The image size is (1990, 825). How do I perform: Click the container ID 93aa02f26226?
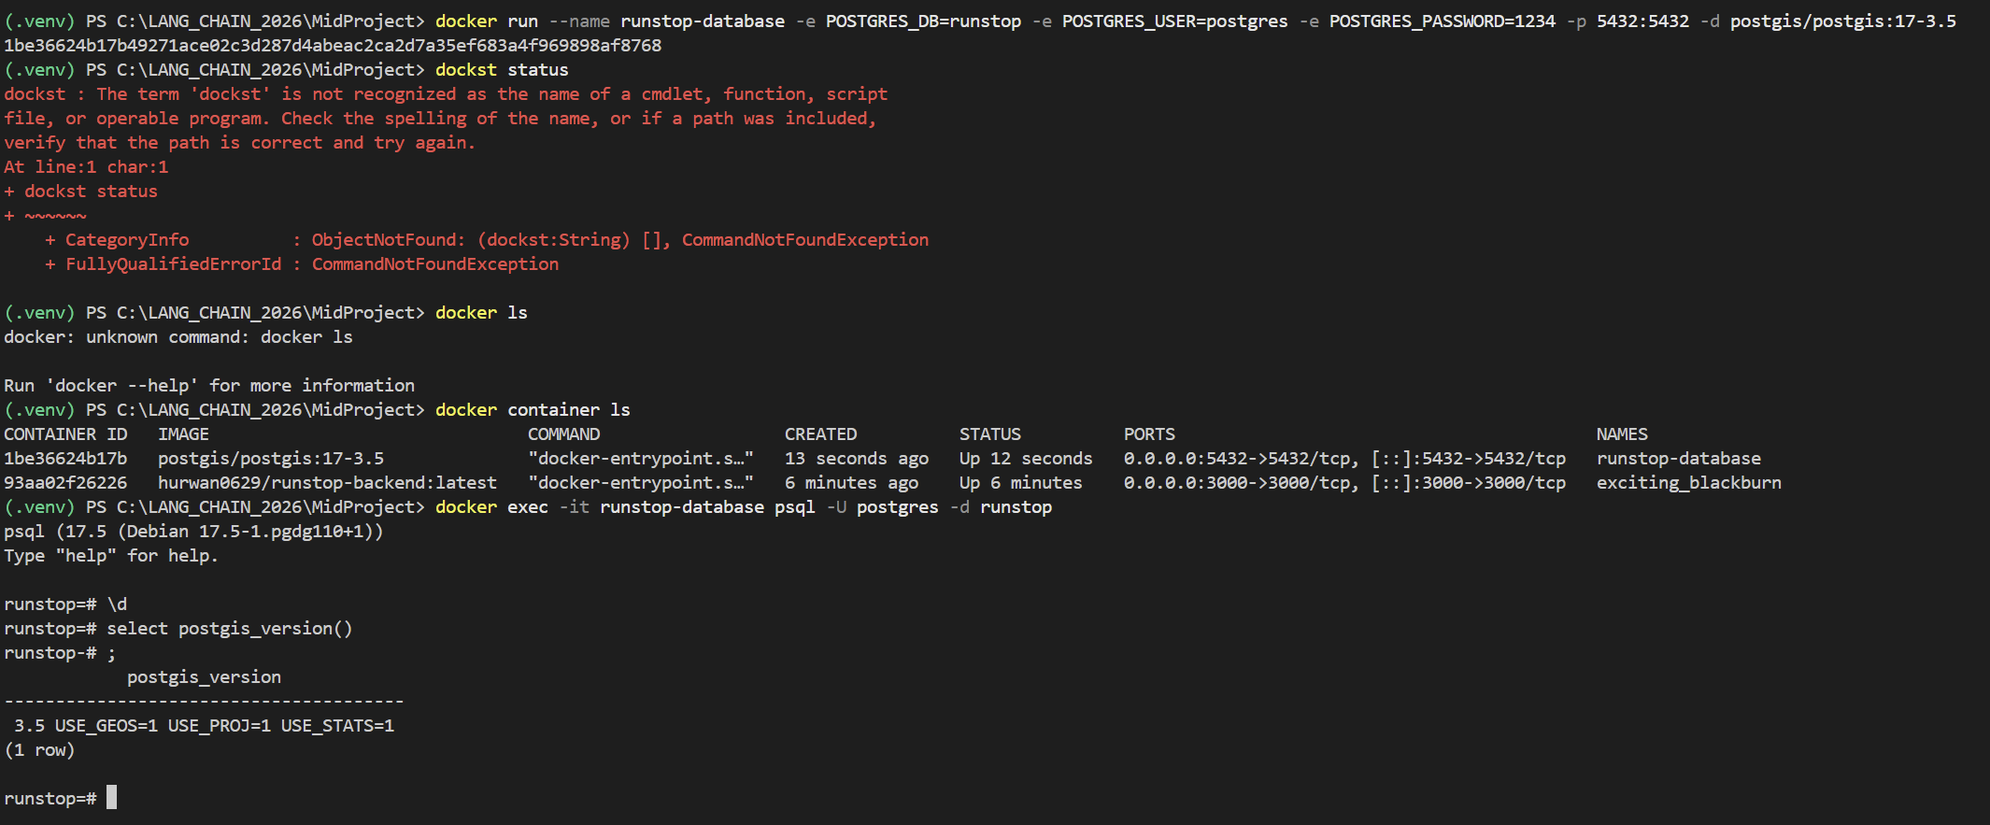point(65,483)
